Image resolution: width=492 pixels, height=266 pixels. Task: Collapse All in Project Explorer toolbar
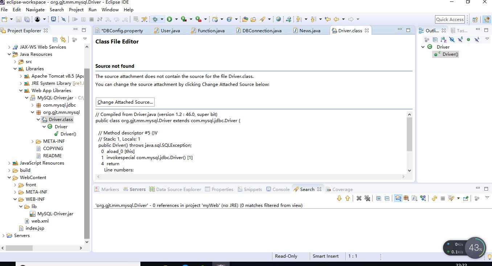tap(55, 40)
